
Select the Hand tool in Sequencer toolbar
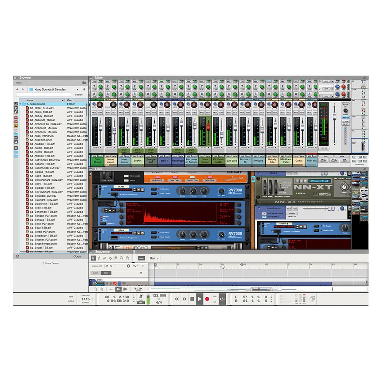point(127,258)
